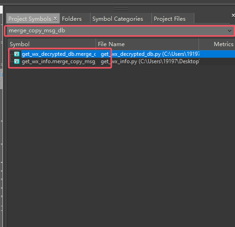The width and height of the screenshot is (235, 227).
Task: Open the symbol search history dropdown arrow
Action: coord(229,31)
